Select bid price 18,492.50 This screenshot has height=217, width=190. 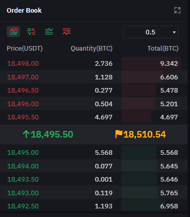click(23, 206)
